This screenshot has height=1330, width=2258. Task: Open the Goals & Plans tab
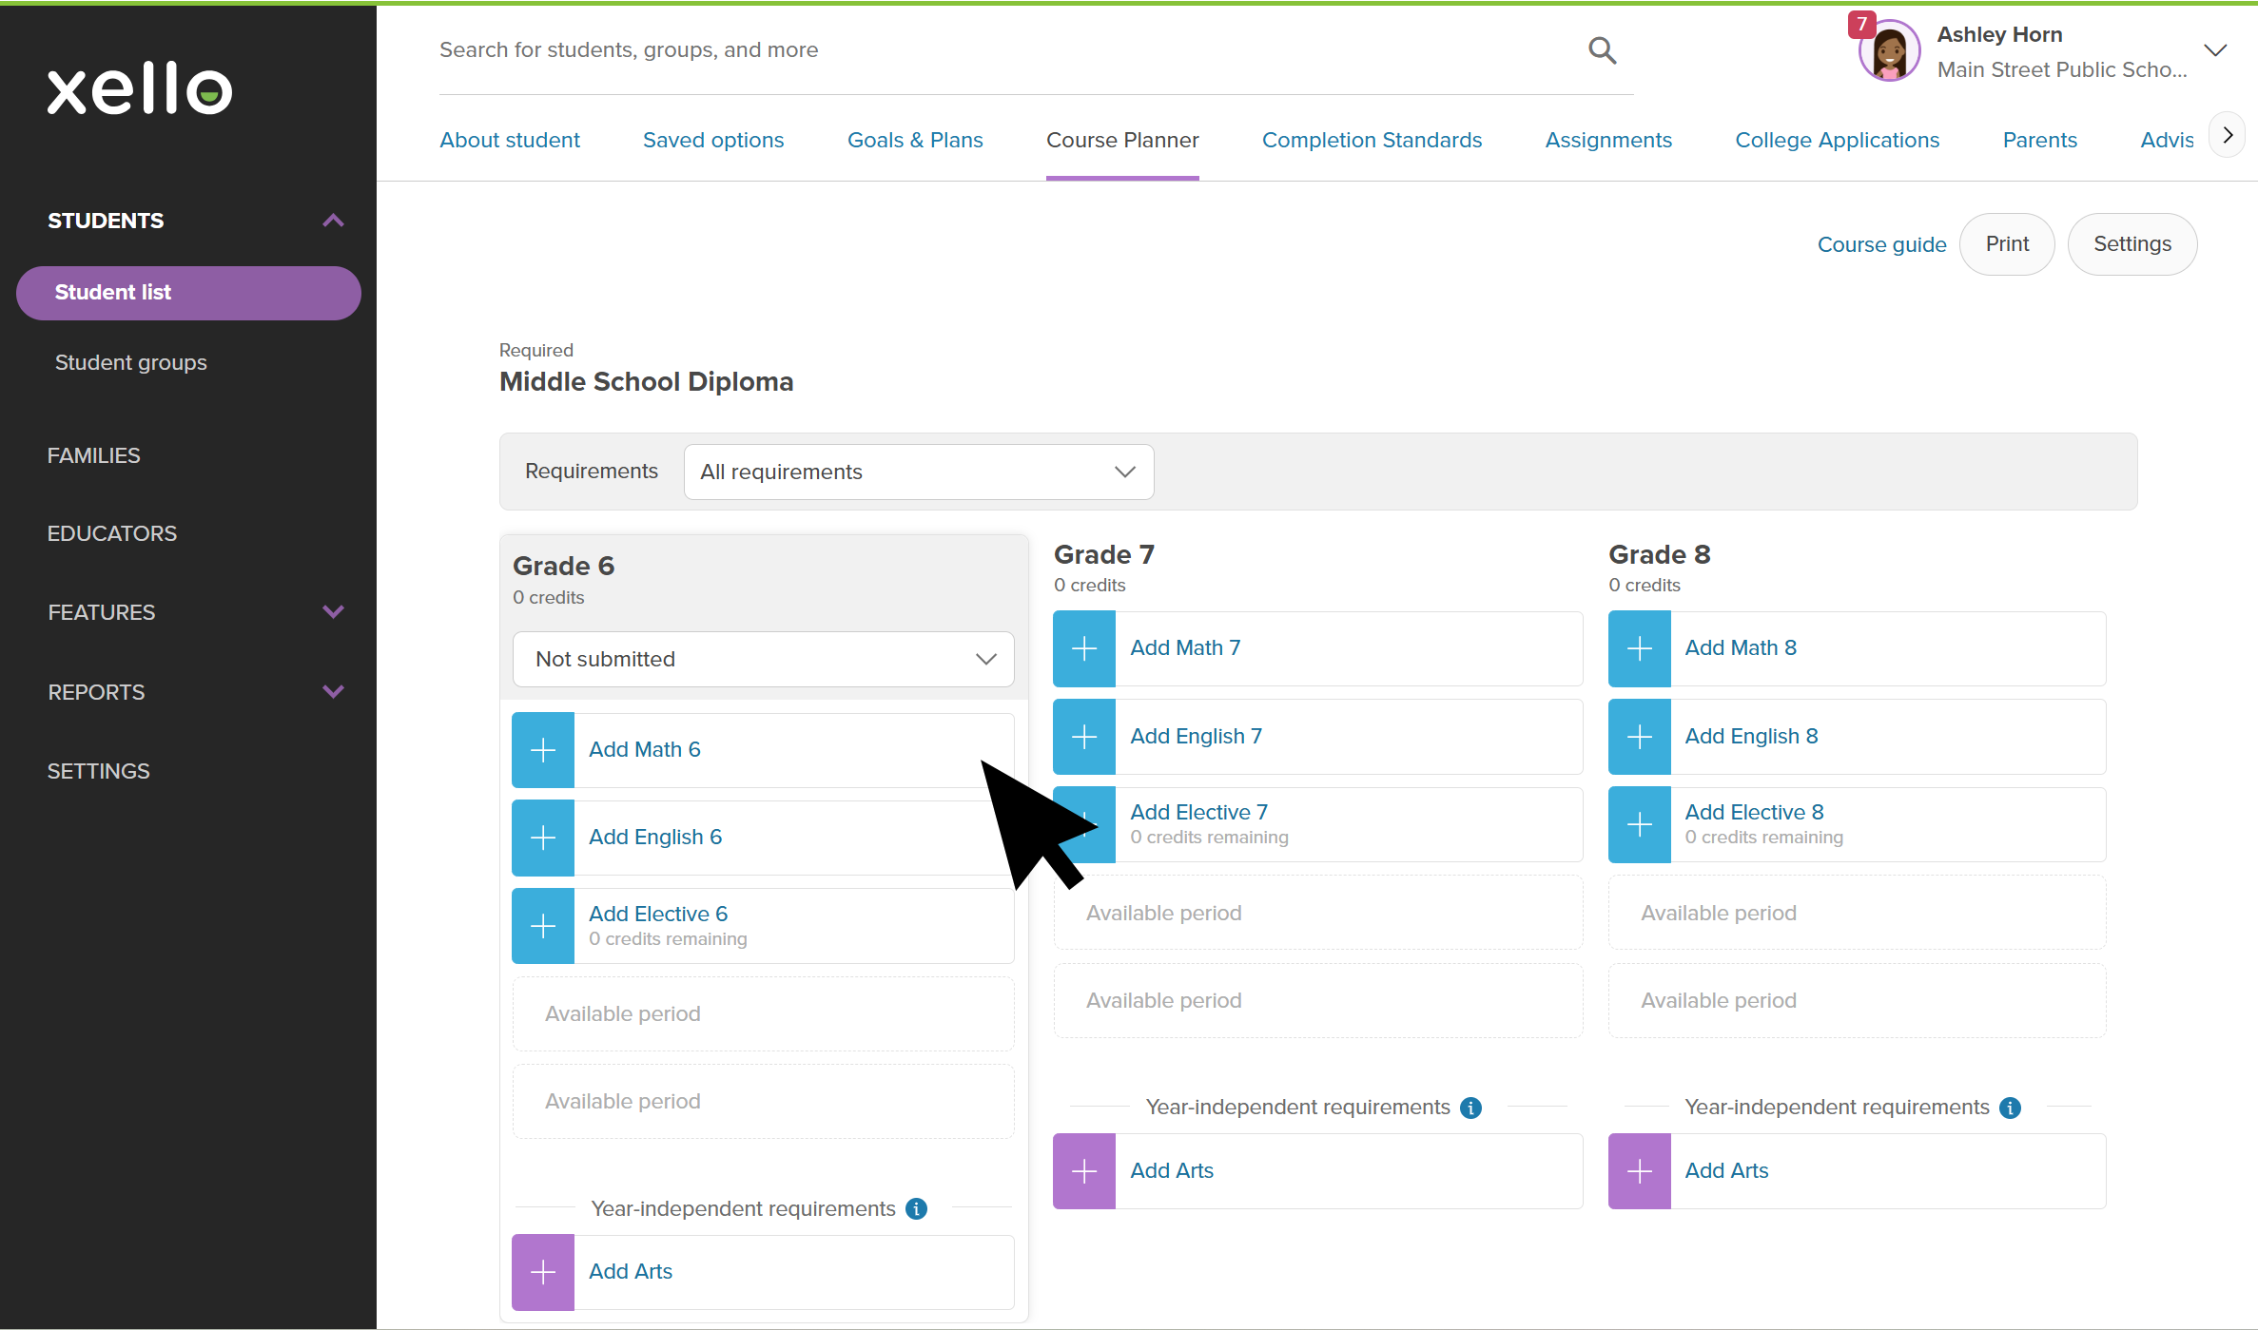pos(915,141)
